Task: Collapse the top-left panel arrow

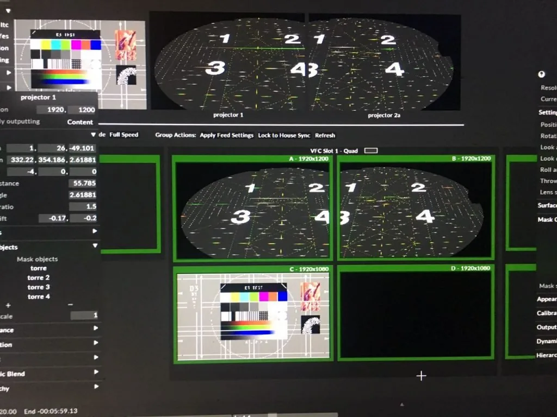Action: (8, 11)
